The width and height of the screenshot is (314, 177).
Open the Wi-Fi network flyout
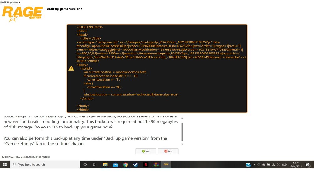tap(273, 164)
